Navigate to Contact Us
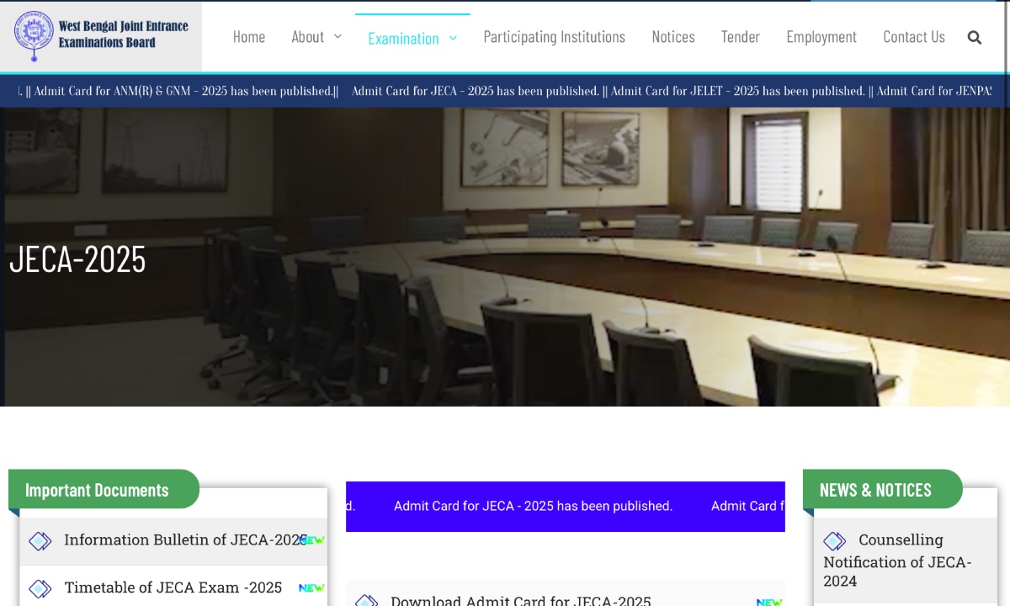 coord(914,37)
